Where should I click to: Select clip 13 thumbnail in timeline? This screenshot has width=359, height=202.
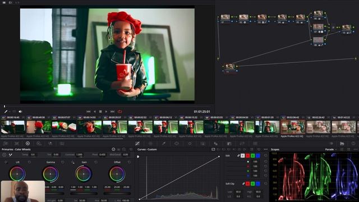click(318, 127)
